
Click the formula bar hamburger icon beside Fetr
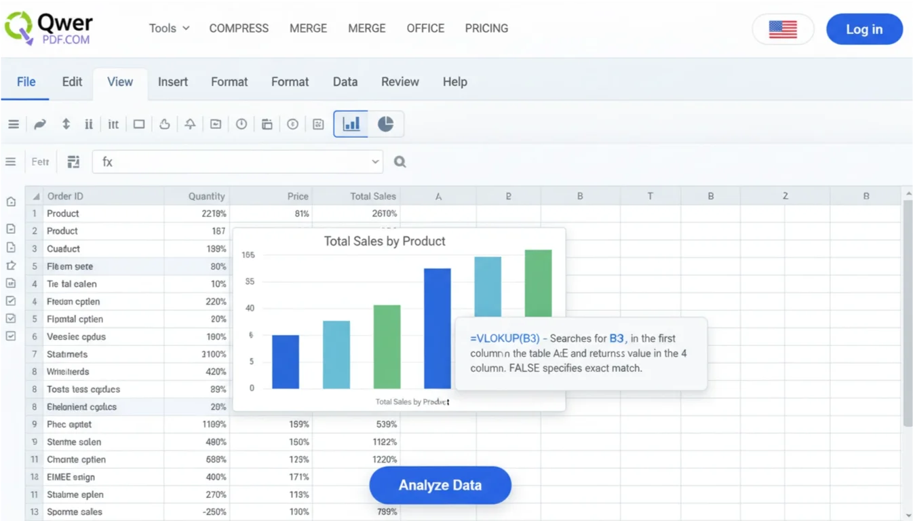pos(11,162)
